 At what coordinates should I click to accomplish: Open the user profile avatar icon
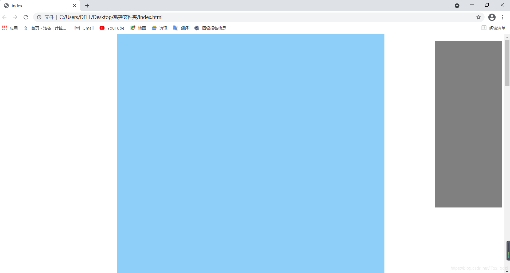click(492, 17)
